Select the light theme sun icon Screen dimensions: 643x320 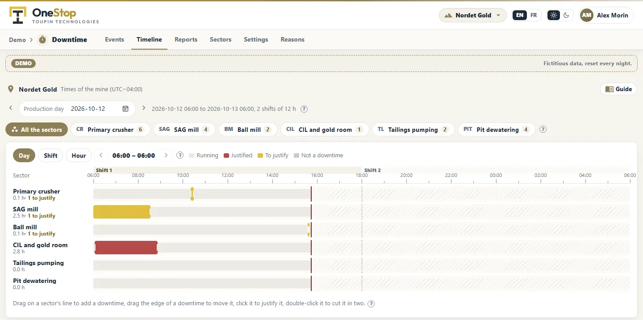coord(554,15)
